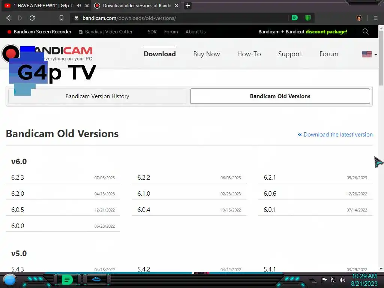Open the green chat extension icon in toolbar
The height and width of the screenshot is (288, 384).
[x=295, y=18]
